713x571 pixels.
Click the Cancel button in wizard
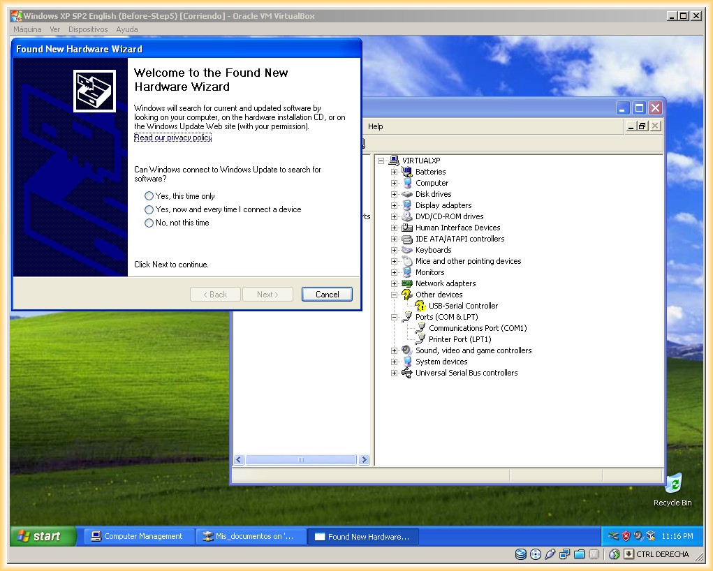[x=327, y=295]
